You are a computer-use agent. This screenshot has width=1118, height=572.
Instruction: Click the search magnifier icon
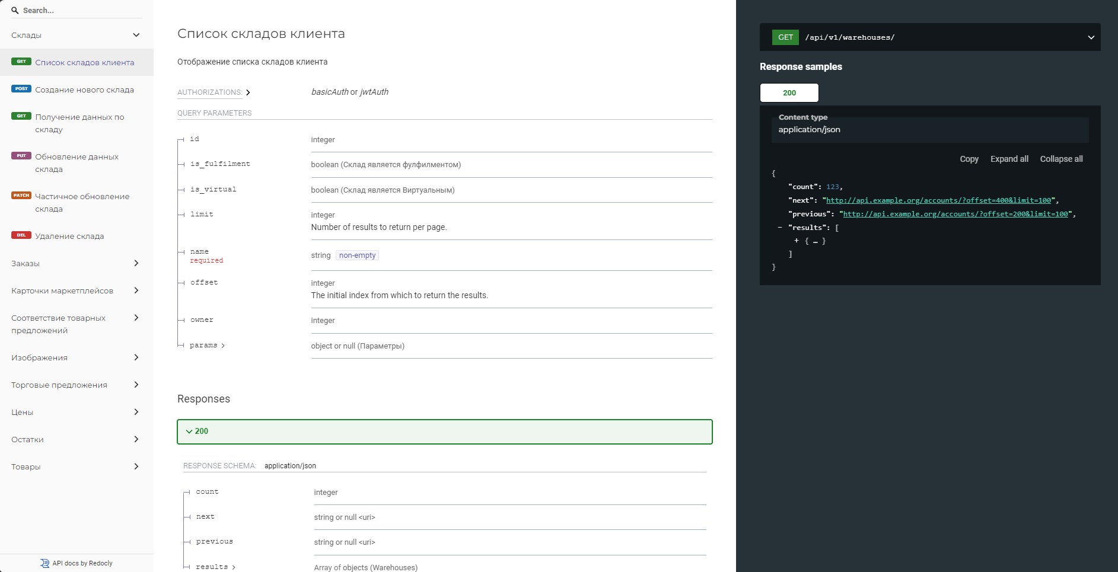click(x=15, y=11)
